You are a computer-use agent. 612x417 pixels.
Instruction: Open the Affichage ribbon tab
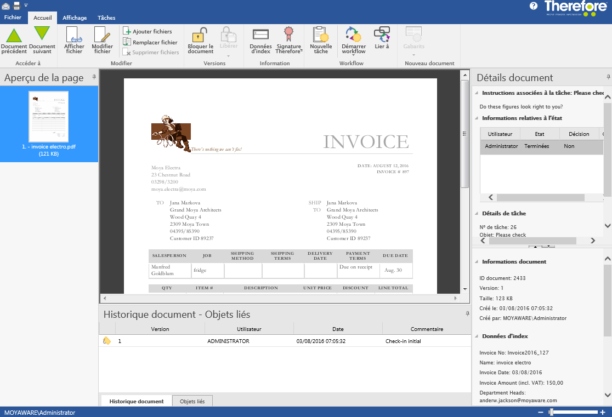(x=75, y=18)
